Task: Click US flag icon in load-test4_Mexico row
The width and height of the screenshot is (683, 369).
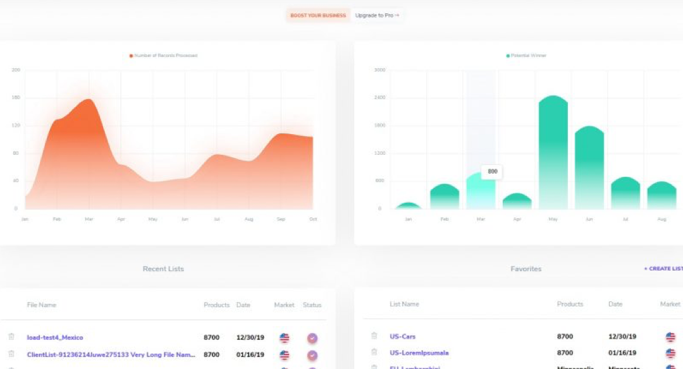Action: [x=284, y=338]
